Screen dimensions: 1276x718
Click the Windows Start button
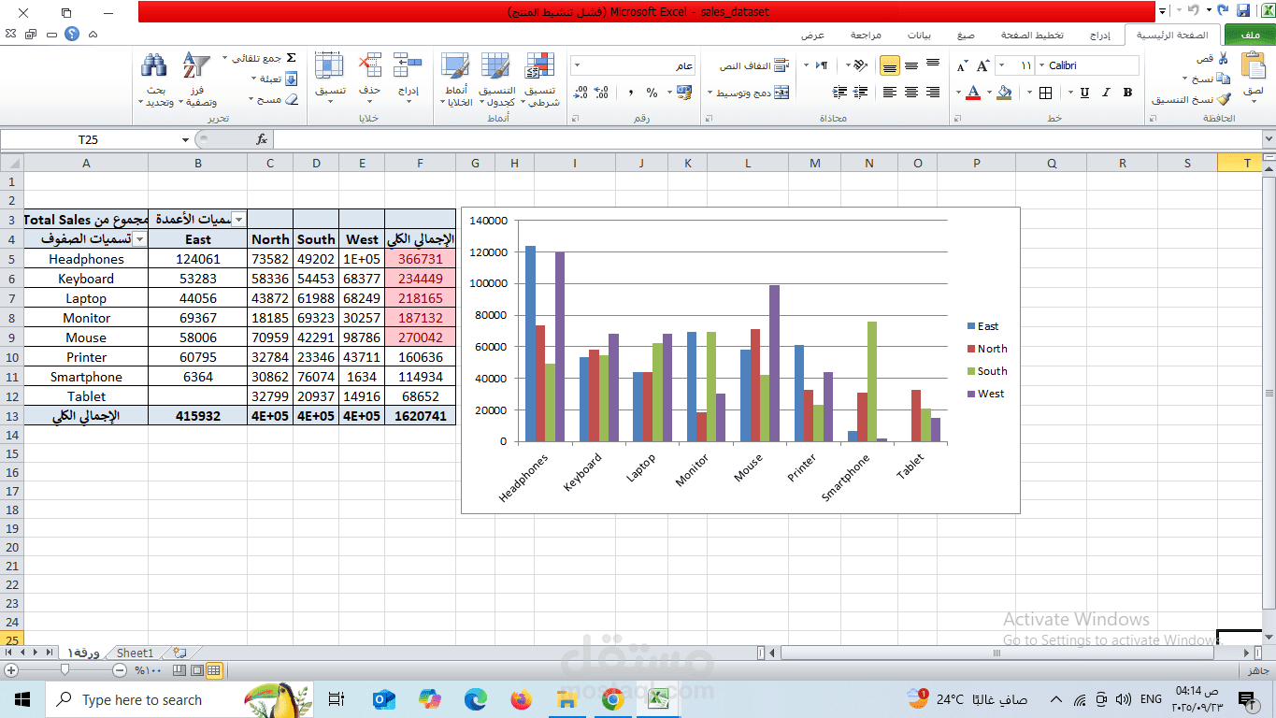point(22,699)
